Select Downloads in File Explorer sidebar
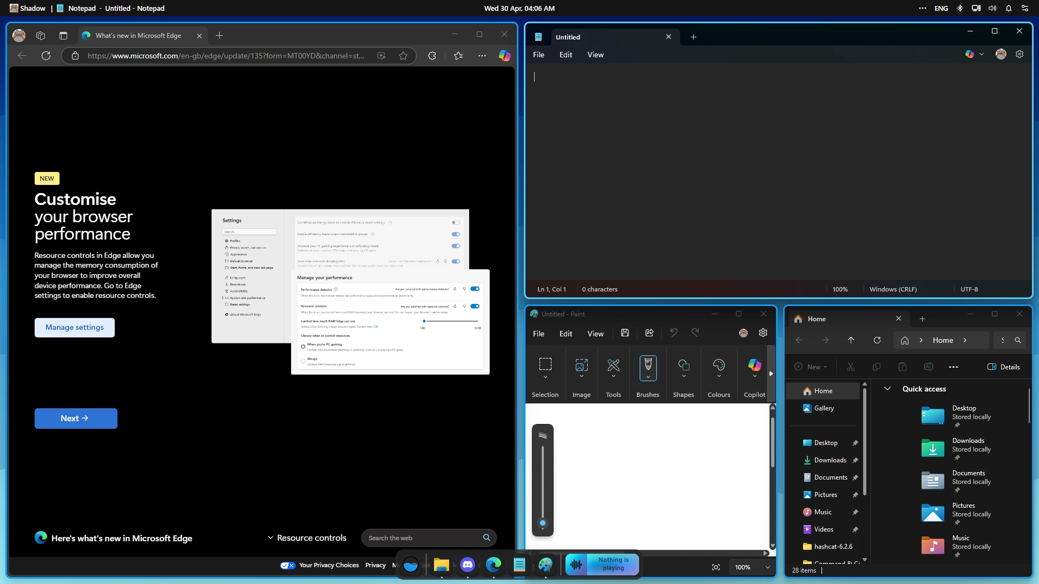 tap(830, 460)
